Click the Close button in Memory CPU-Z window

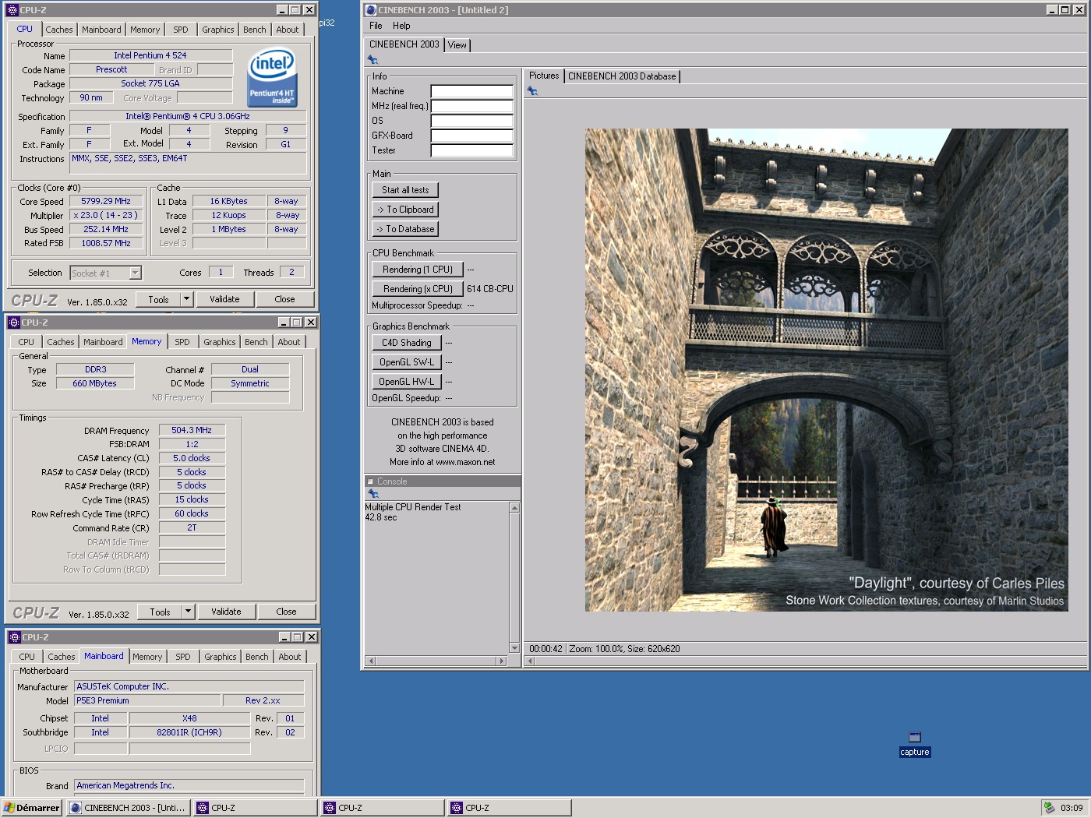tap(286, 612)
